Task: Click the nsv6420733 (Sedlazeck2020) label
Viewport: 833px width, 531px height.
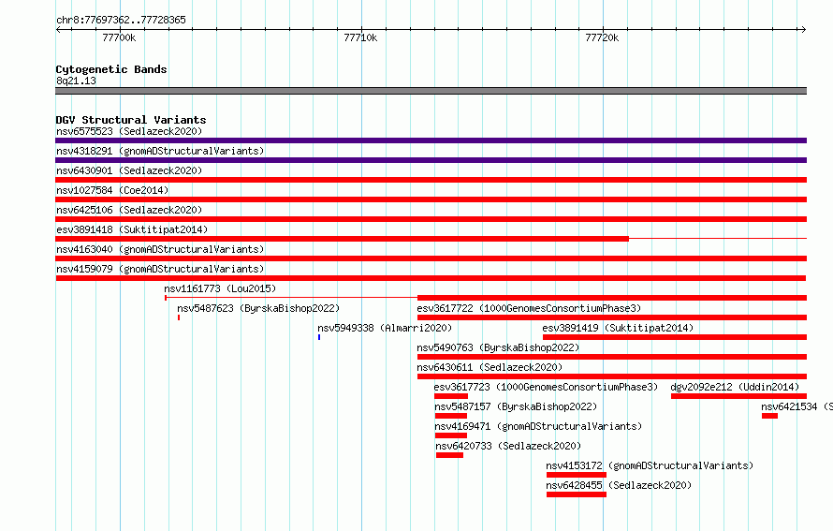Action: point(508,446)
